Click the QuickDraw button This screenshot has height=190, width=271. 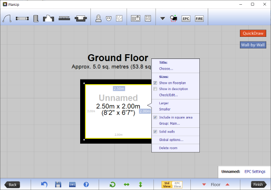tap(253, 33)
